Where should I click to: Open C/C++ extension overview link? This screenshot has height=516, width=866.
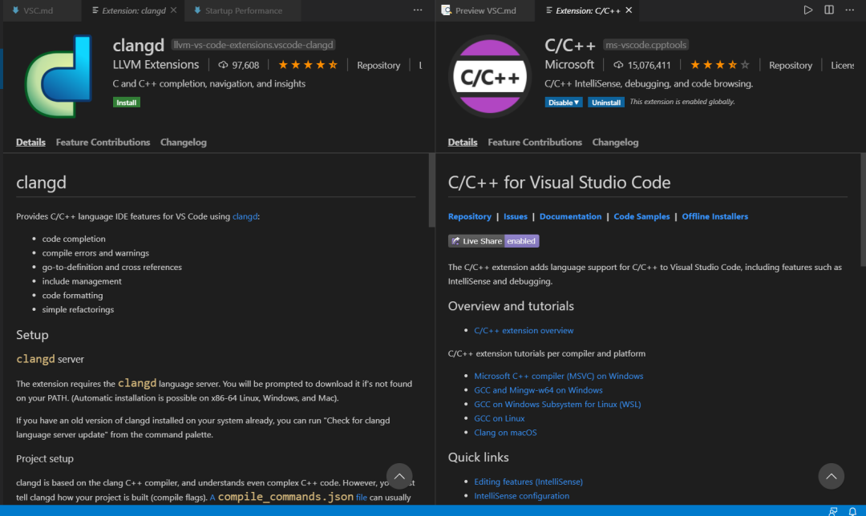(x=524, y=331)
